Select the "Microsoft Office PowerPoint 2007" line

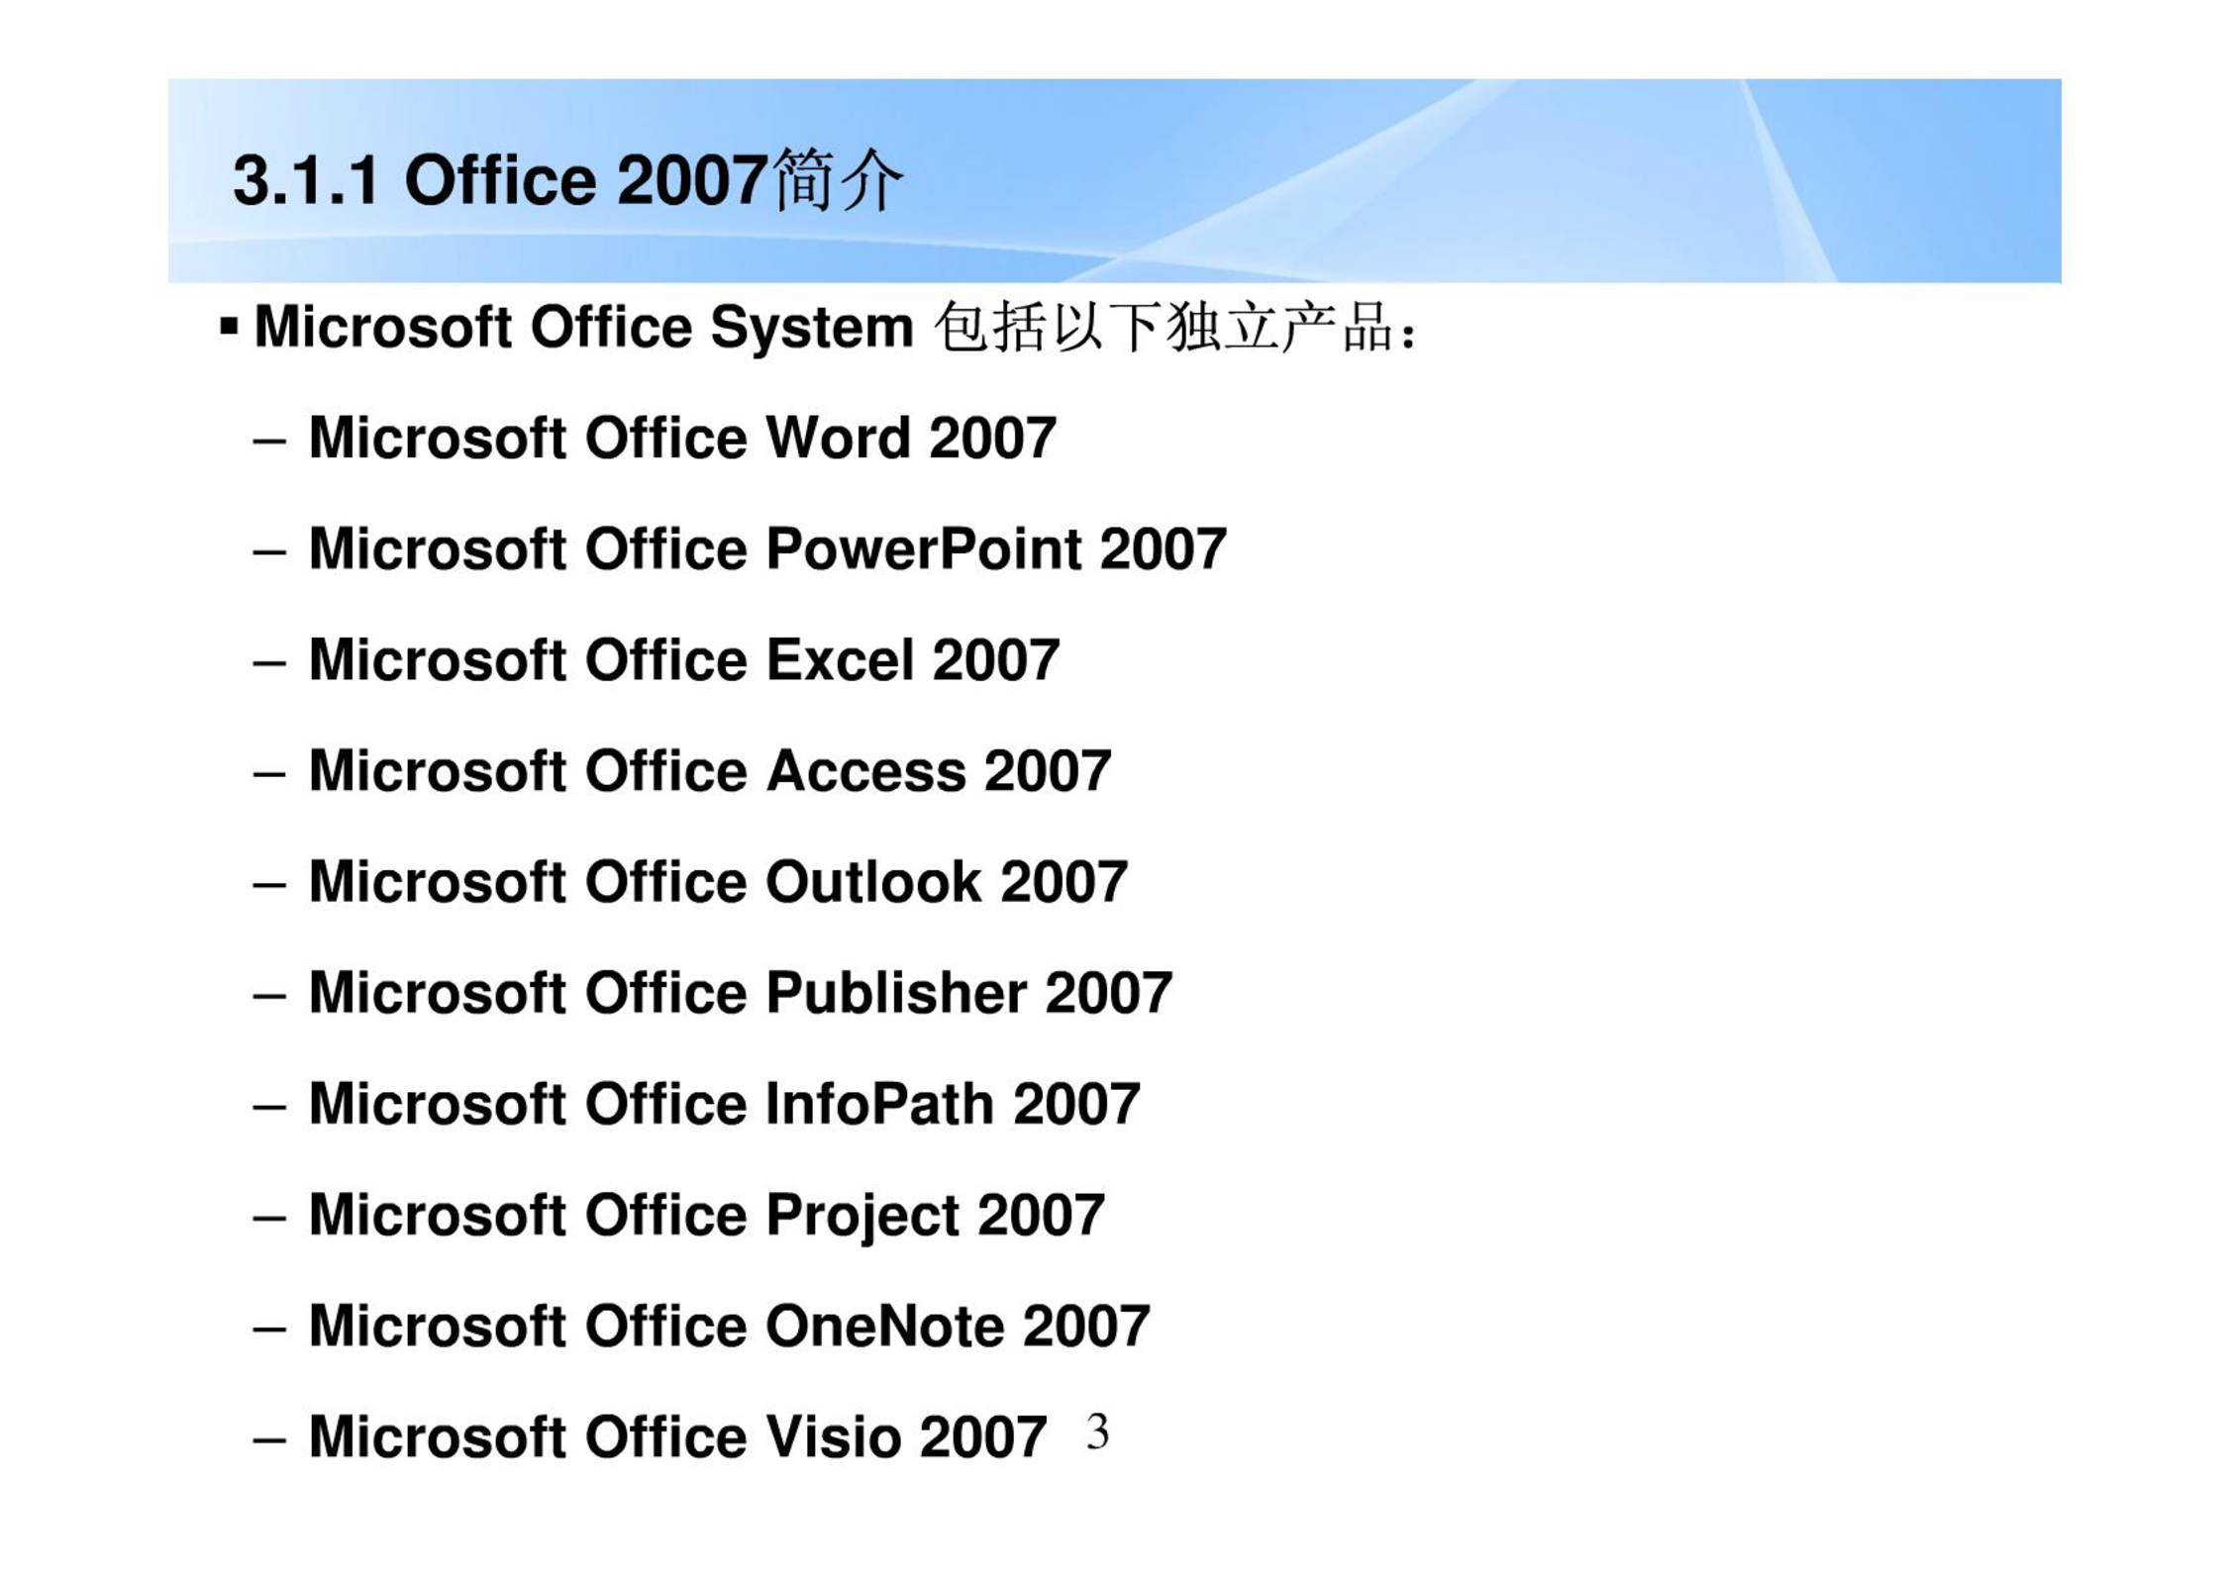pyautogui.click(x=767, y=548)
